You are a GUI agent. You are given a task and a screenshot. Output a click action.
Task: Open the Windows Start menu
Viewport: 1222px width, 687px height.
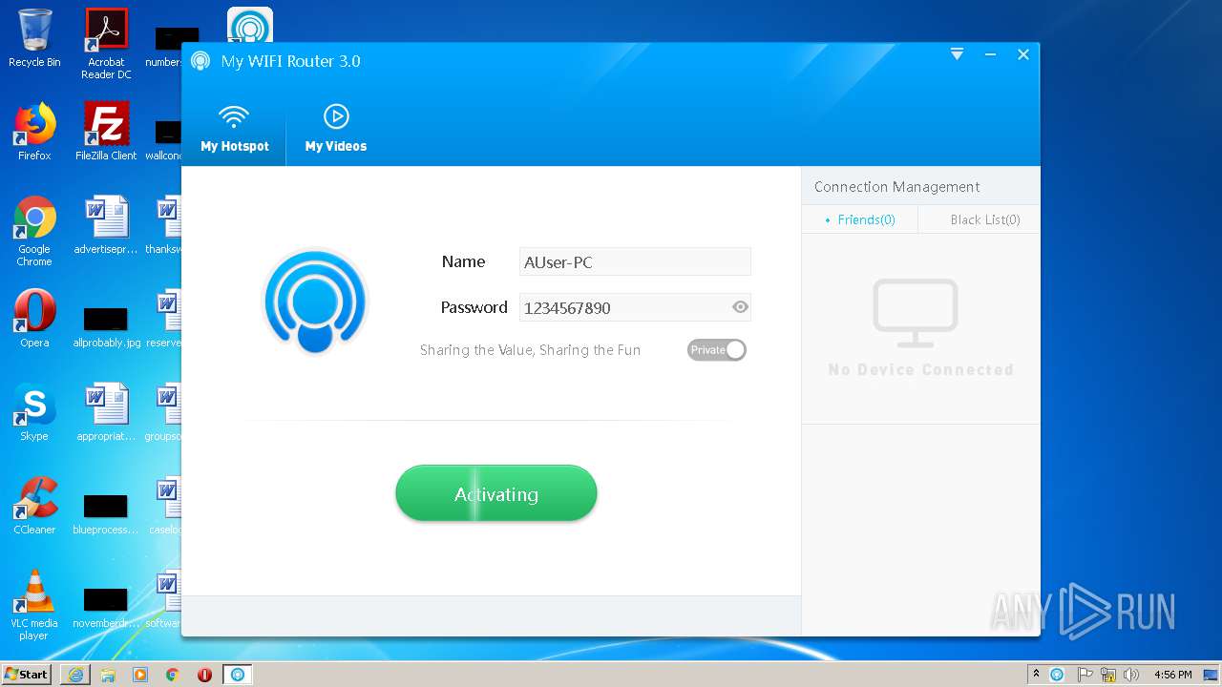27,674
